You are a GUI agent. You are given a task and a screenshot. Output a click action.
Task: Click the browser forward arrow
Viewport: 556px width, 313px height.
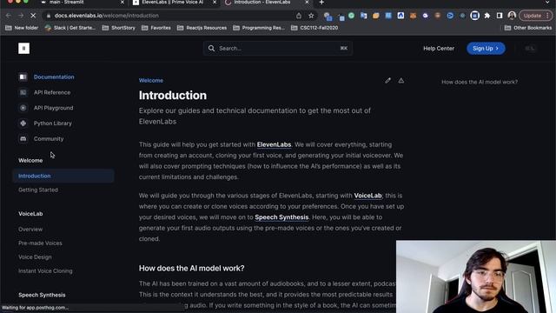[21, 16]
